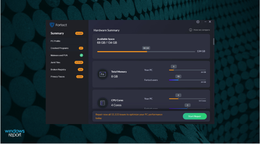Click the How we compare info icon
Image resolution: width=260 pixels, height=144 pixels.
[191, 30]
